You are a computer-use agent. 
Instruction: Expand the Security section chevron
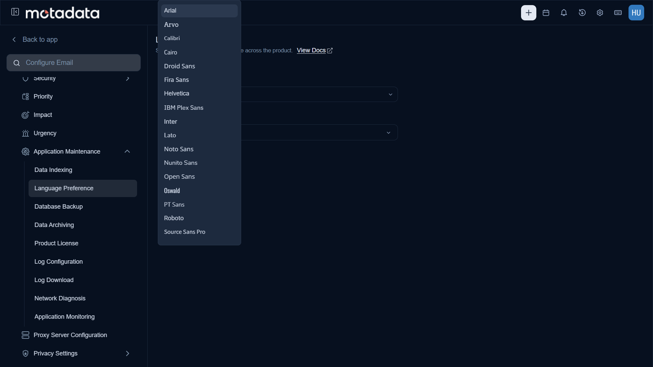tap(128, 78)
